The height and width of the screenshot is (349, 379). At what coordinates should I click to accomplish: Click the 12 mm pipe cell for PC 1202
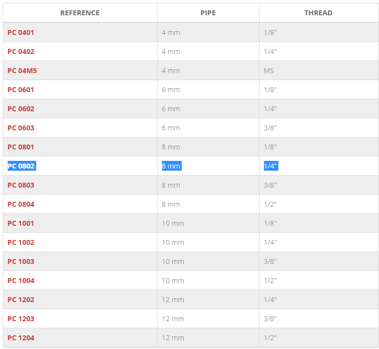173,300
